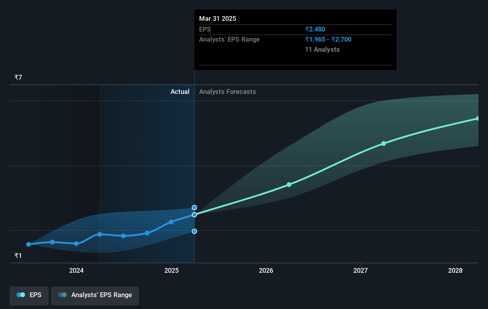
Task: Click the '11 Analysts' text in tooltip
Action: click(x=322, y=50)
